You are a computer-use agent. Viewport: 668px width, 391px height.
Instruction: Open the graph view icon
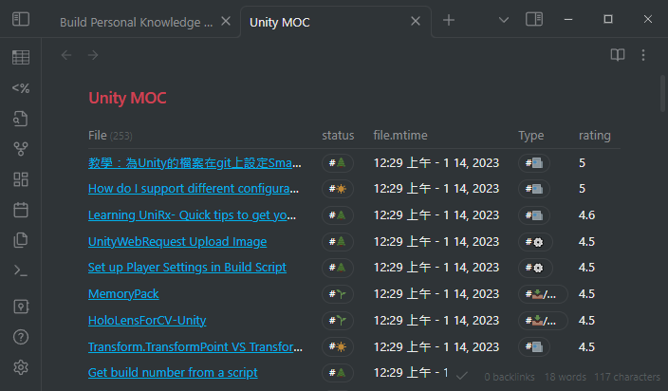pos(21,148)
